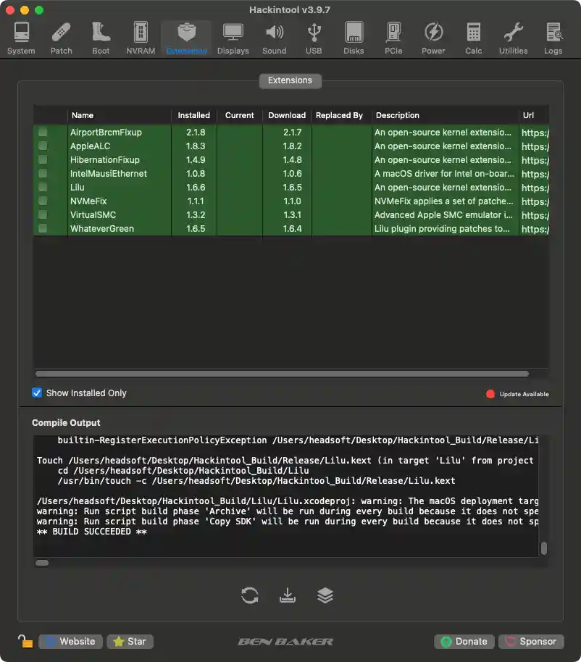Click the Star button

(130, 641)
